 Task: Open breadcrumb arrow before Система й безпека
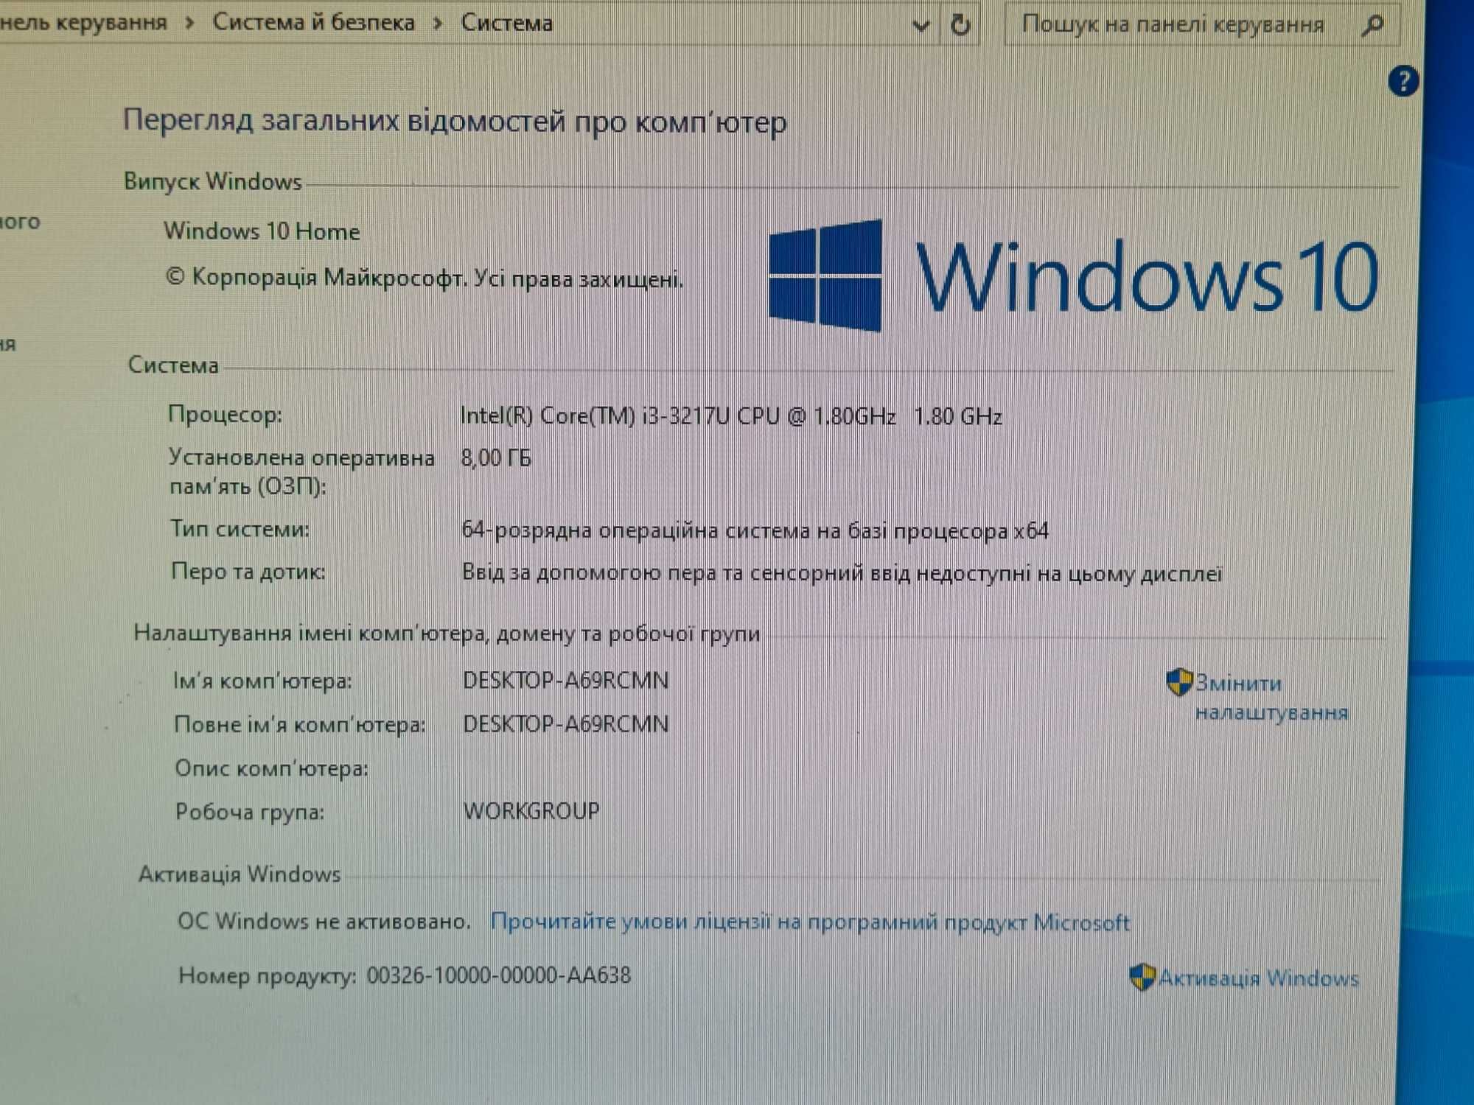[x=190, y=23]
